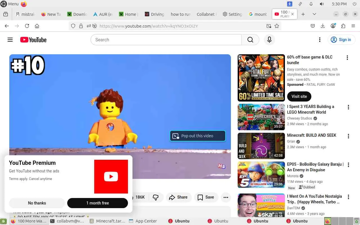Image resolution: width=360 pixels, height=225 pixels.
Task: Open the DanTDM Happy Wheels thumbnail
Action: click(x=261, y=205)
